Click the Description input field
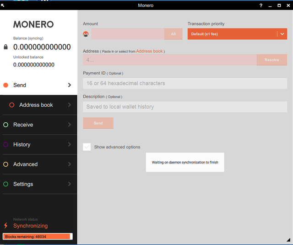293x245 pixels. point(185,107)
